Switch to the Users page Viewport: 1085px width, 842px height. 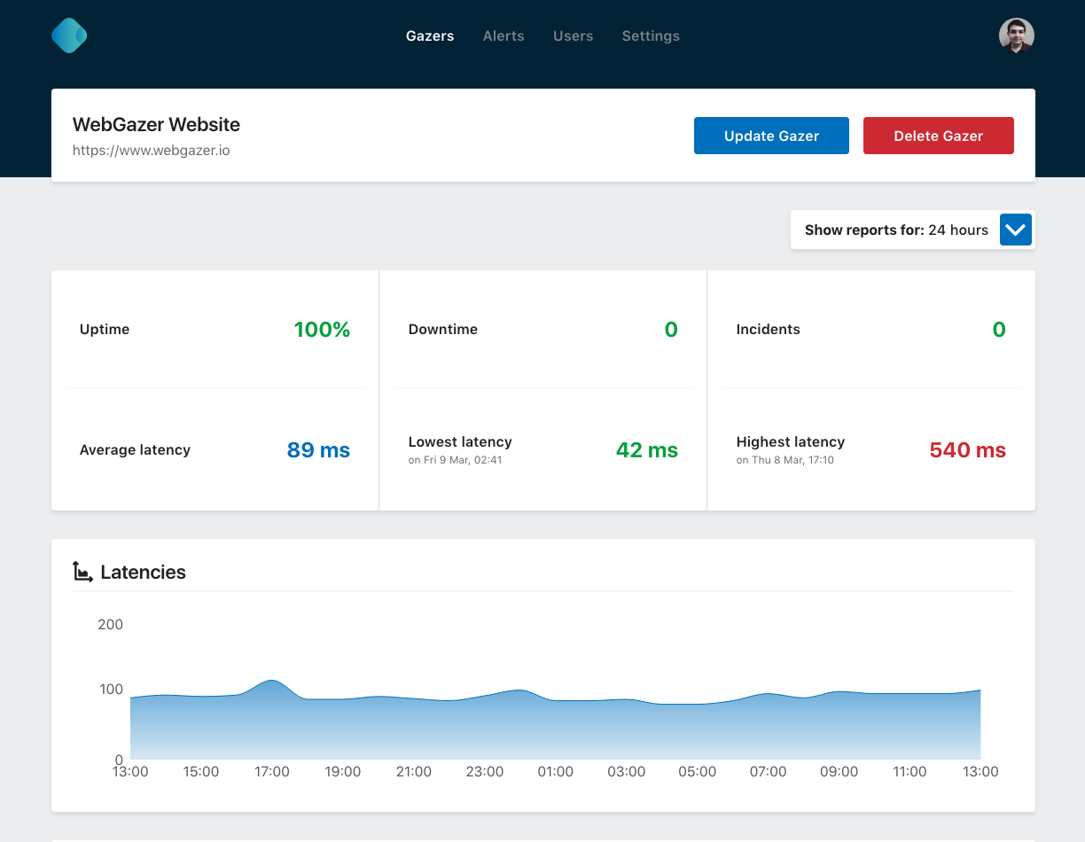(x=573, y=36)
